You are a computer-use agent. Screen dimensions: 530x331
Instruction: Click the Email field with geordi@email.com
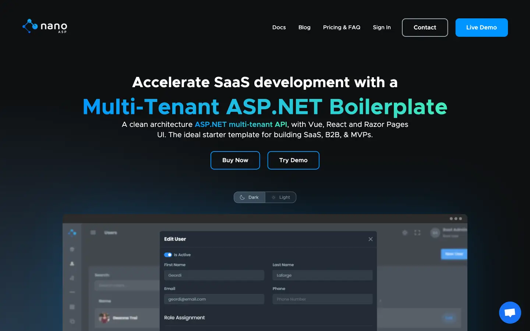point(214,299)
